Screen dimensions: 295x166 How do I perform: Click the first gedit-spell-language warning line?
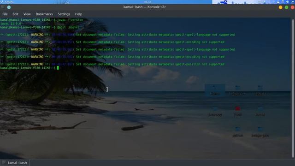point(118,35)
